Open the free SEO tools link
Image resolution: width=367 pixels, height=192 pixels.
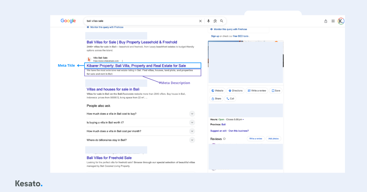(x=241, y=36)
